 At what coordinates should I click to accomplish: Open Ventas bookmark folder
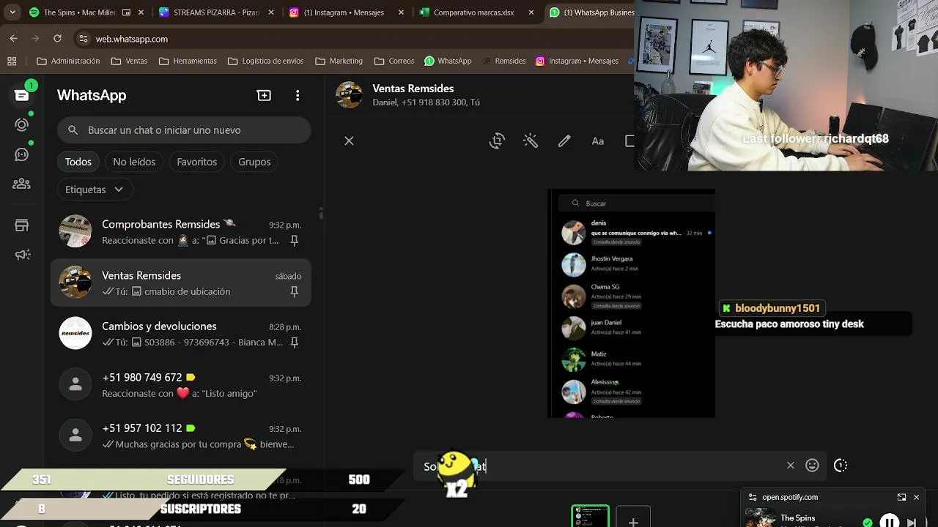click(x=129, y=61)
